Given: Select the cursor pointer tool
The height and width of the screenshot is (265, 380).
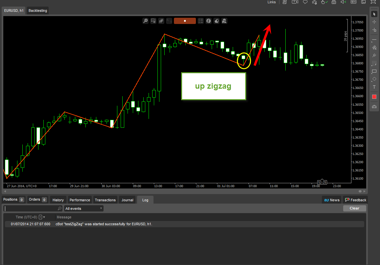Looking at the screenshot, I should pyautogui.click(x=374, y=14).
